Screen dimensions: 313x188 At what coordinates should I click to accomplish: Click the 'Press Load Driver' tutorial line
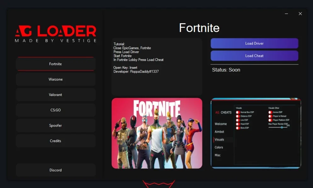point(126,52)
